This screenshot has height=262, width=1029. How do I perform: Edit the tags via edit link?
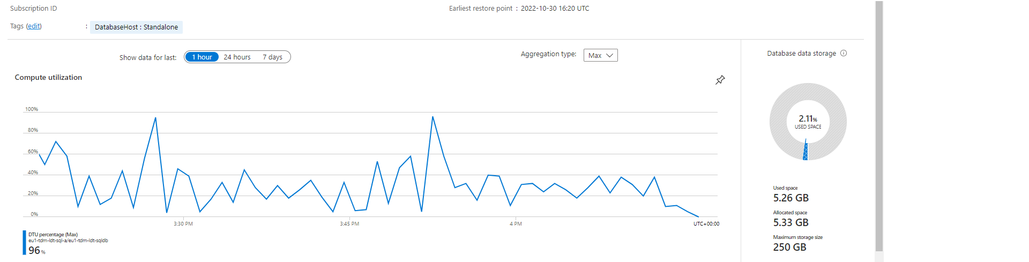point(34,26)
